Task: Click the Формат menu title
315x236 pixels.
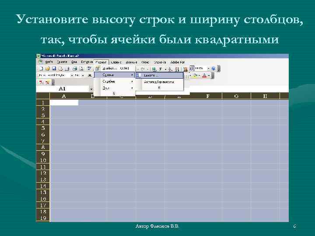Action: pyautogui.click(x=101, y=62)
